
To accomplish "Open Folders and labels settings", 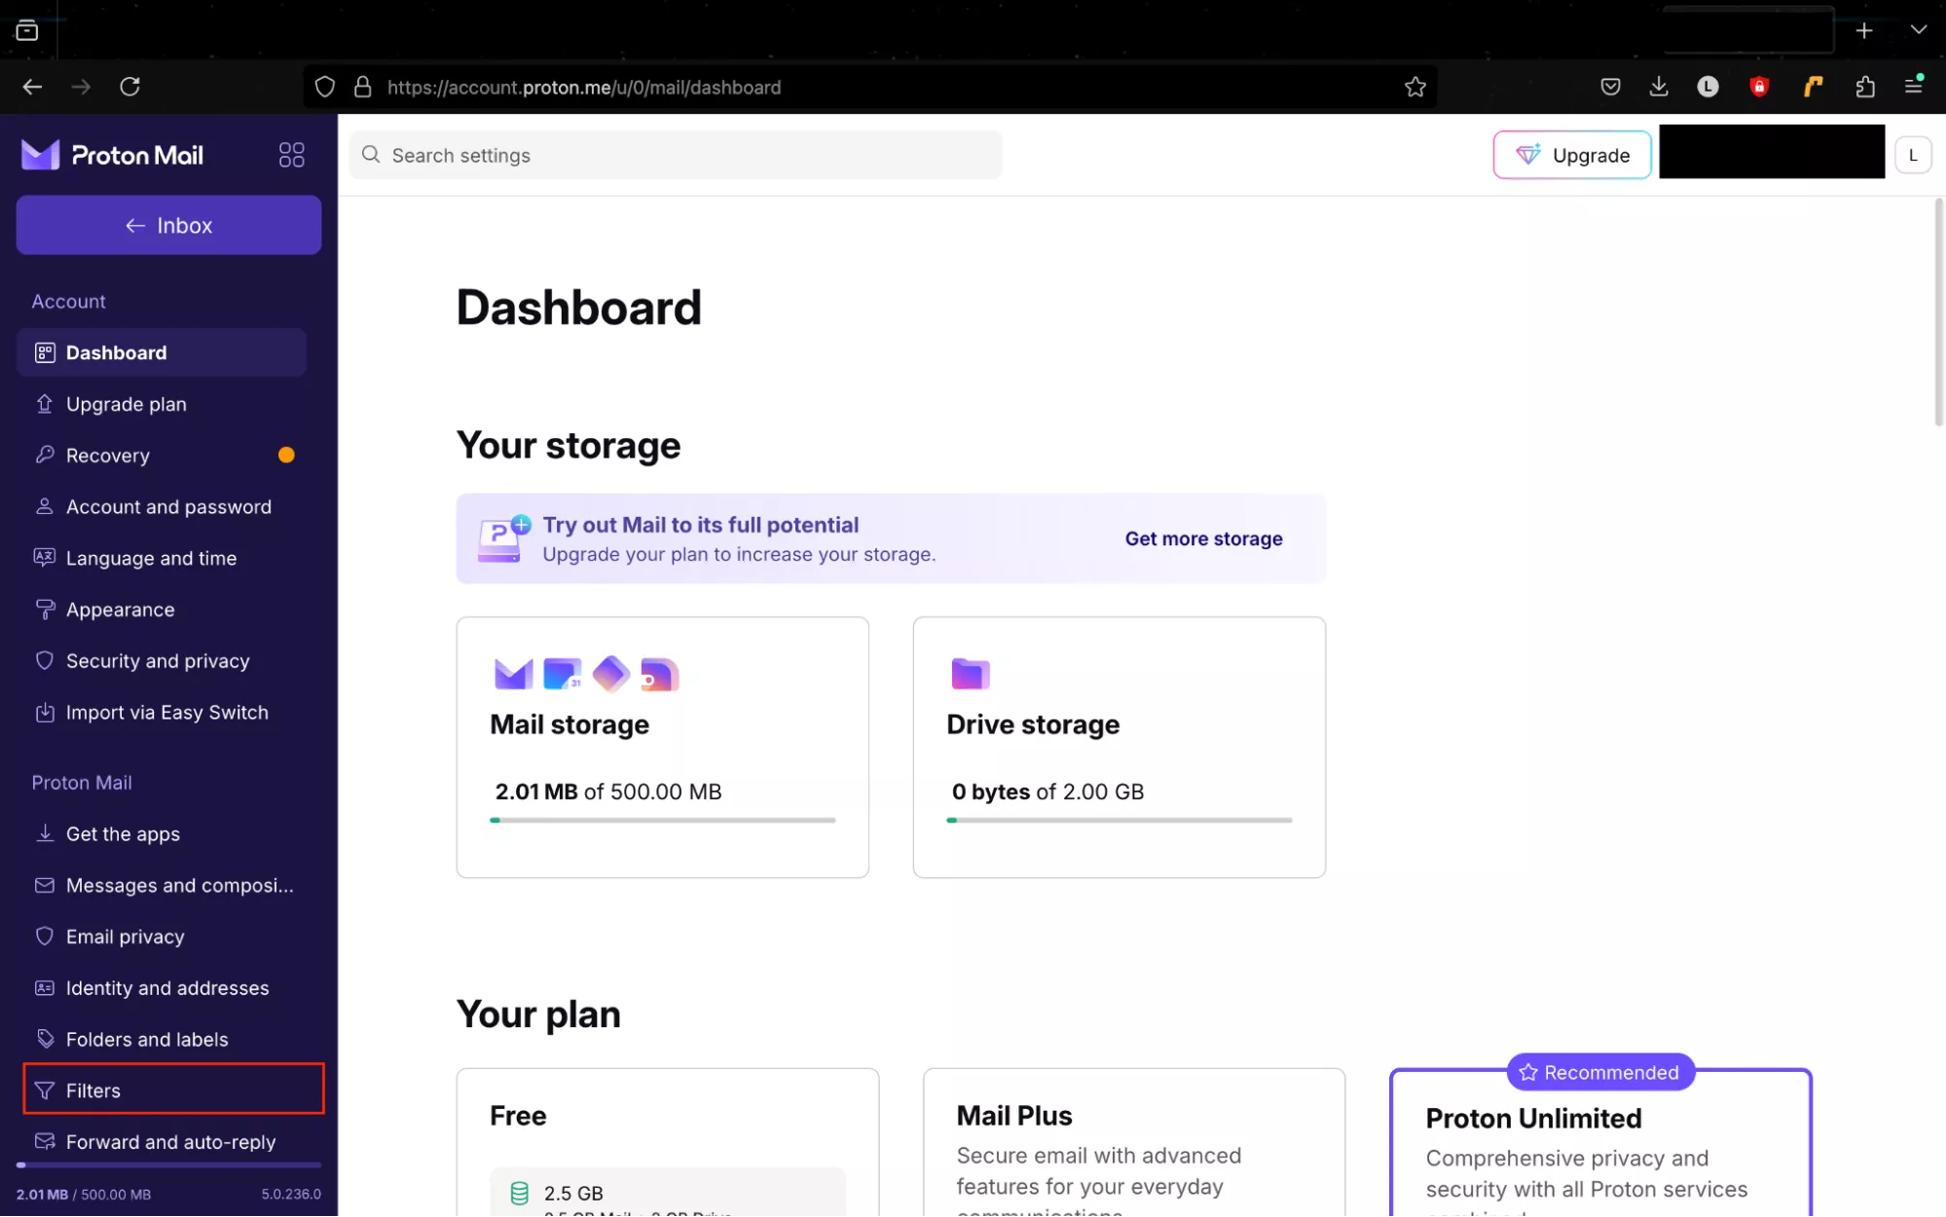I will [147, 1039].
